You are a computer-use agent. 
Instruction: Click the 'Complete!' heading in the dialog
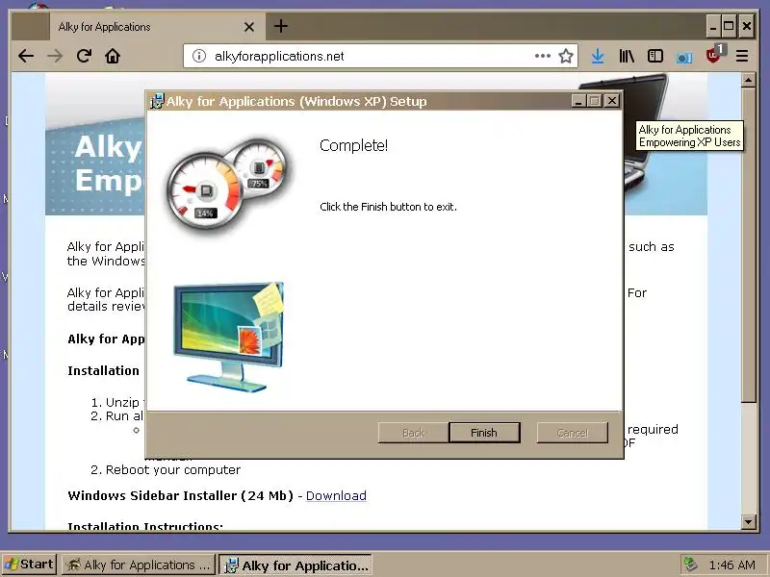(x=353, y=146)
